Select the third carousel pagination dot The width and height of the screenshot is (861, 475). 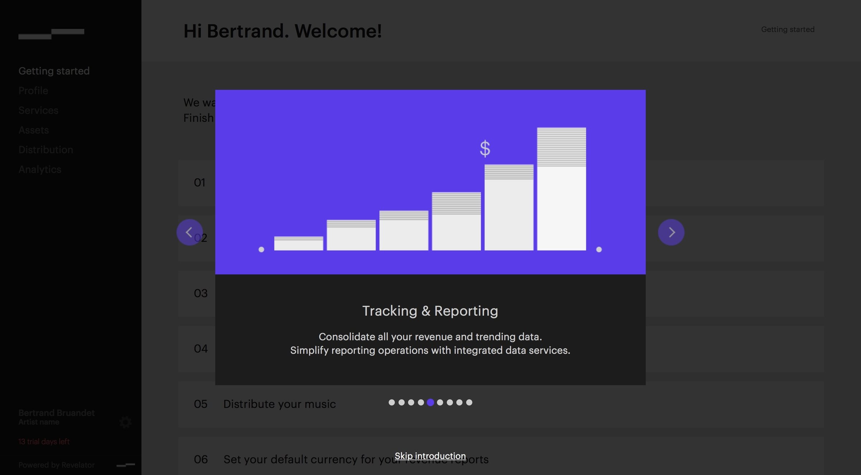[x=411, y=402]
